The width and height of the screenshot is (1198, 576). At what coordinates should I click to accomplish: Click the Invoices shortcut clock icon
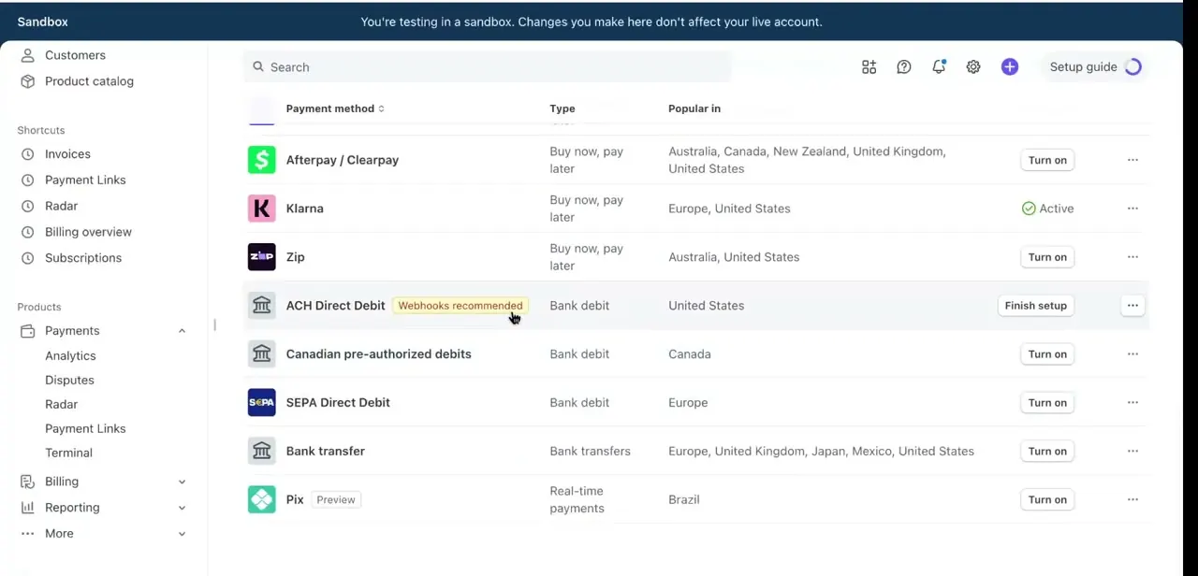(28, 154)
